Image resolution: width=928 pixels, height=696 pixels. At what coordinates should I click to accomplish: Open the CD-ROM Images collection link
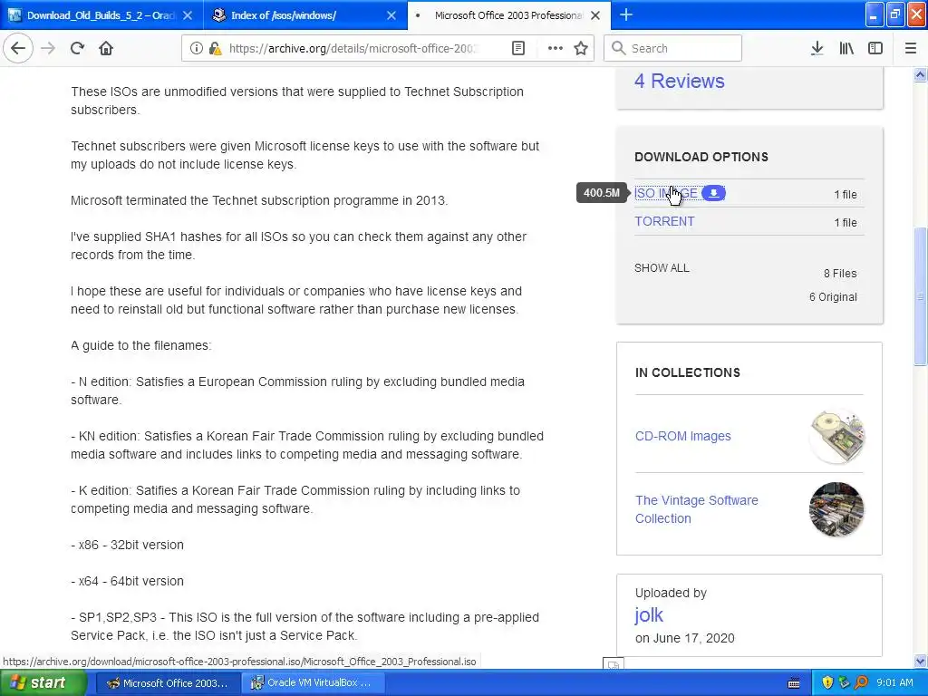[683, 436]
